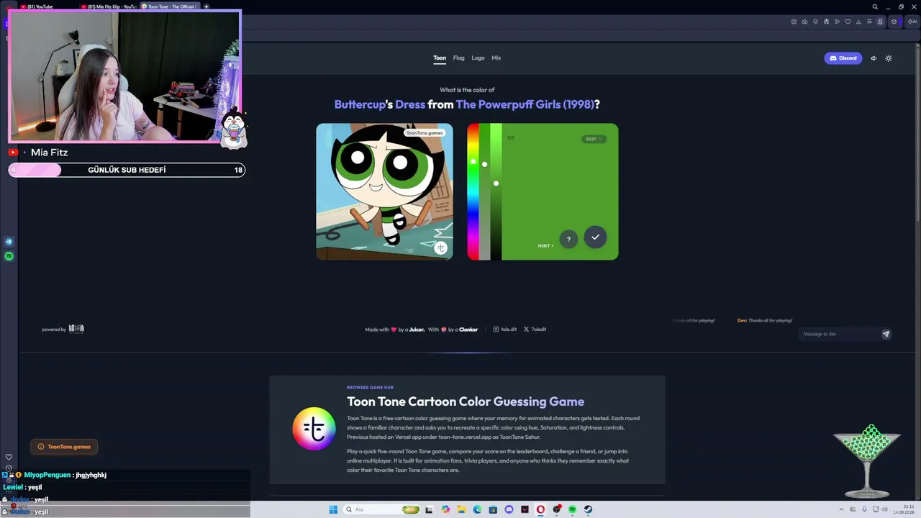Open the Discord link button
The height and width of the screenshot is (518, 921).
coord(843,58)
